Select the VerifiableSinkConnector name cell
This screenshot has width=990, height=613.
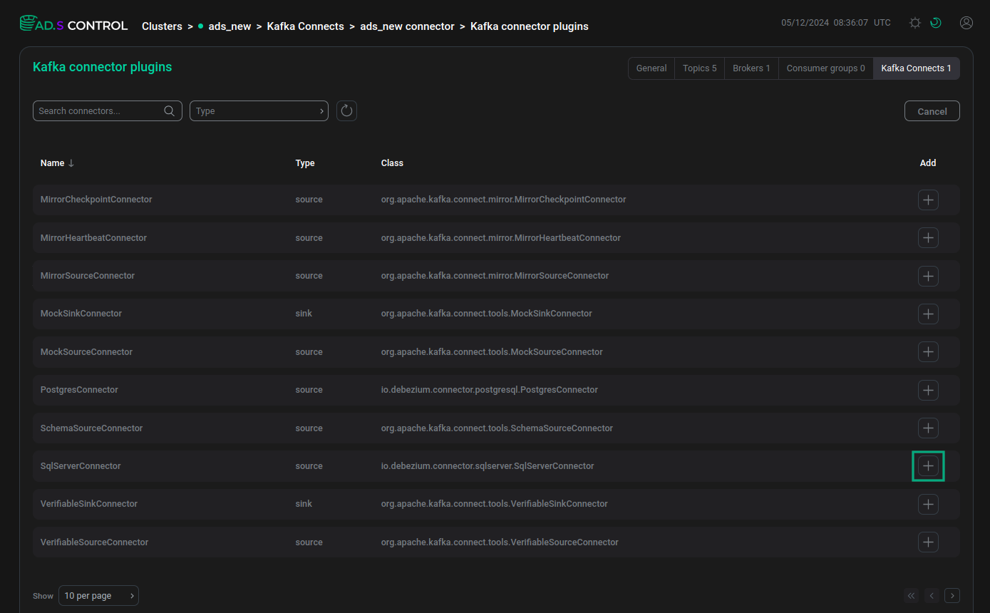pos(89,504)
